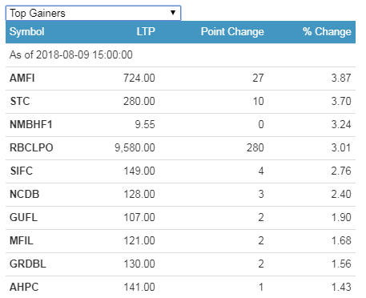Sort by the Symbol column header
This screenshot has width=366, height=298.
(x=27, y=32)
